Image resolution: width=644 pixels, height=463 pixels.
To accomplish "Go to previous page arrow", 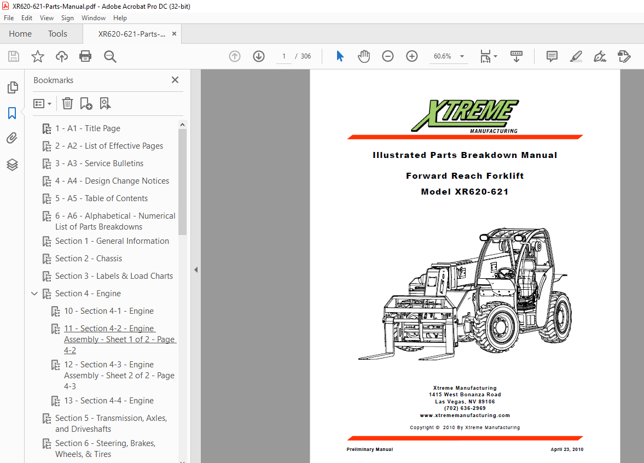I will pos(235,56).
